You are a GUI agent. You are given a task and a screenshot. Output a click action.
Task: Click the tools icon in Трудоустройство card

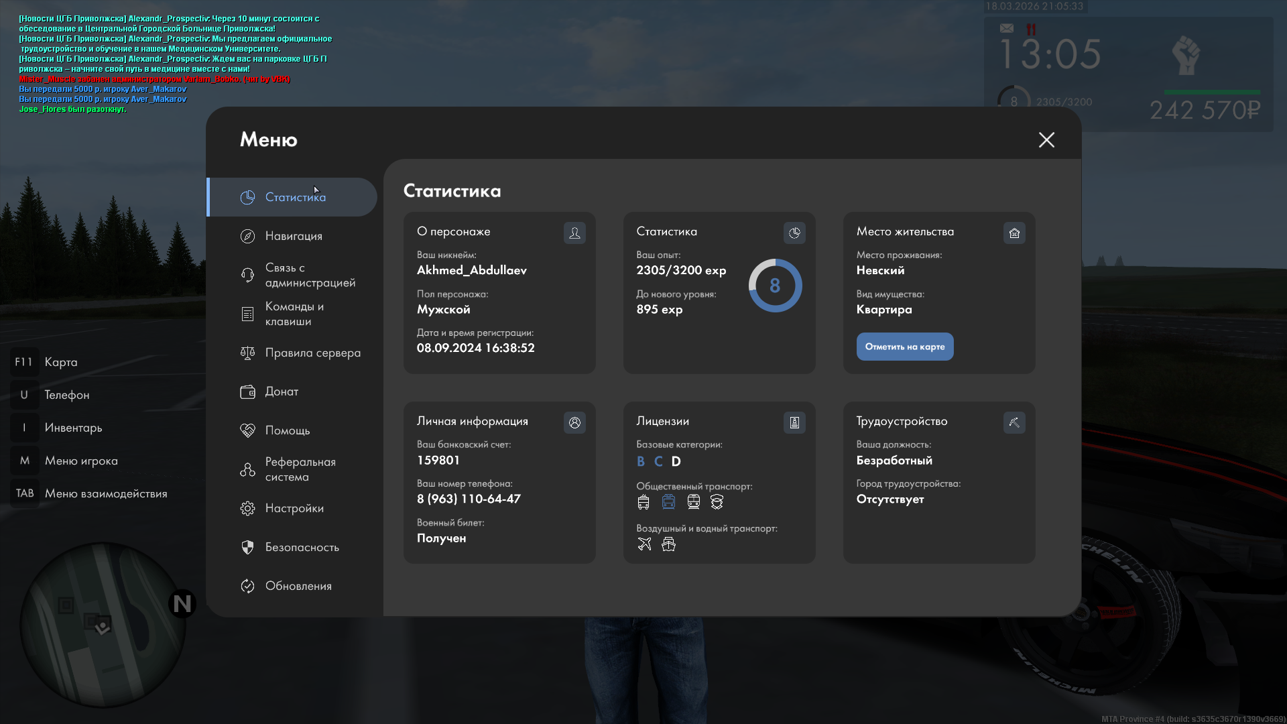pyautogui.click(x=1014, y=422)
